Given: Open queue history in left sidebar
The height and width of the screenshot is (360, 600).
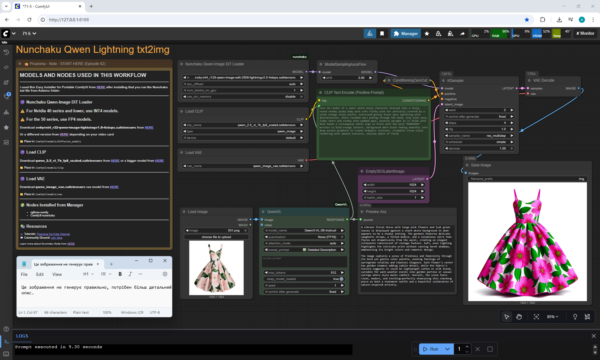Looking at the screenshot, I should 6,52.
